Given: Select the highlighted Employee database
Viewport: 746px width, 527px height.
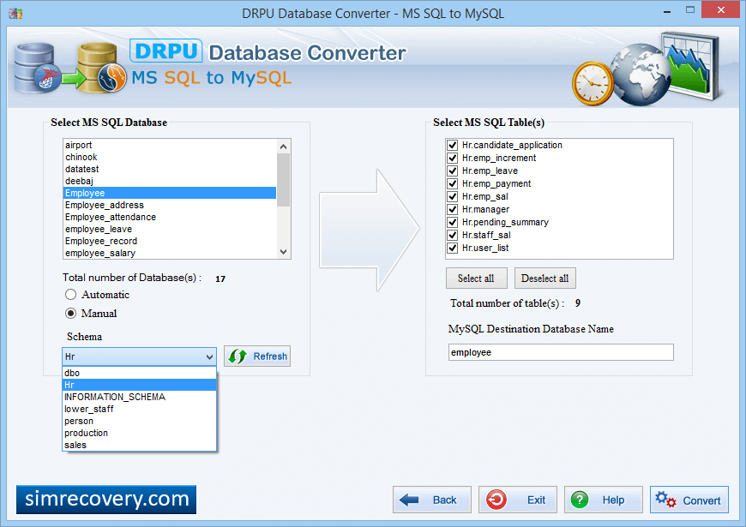Looking at the screenshot, I should pyautogui.click(x=170, y=193).
